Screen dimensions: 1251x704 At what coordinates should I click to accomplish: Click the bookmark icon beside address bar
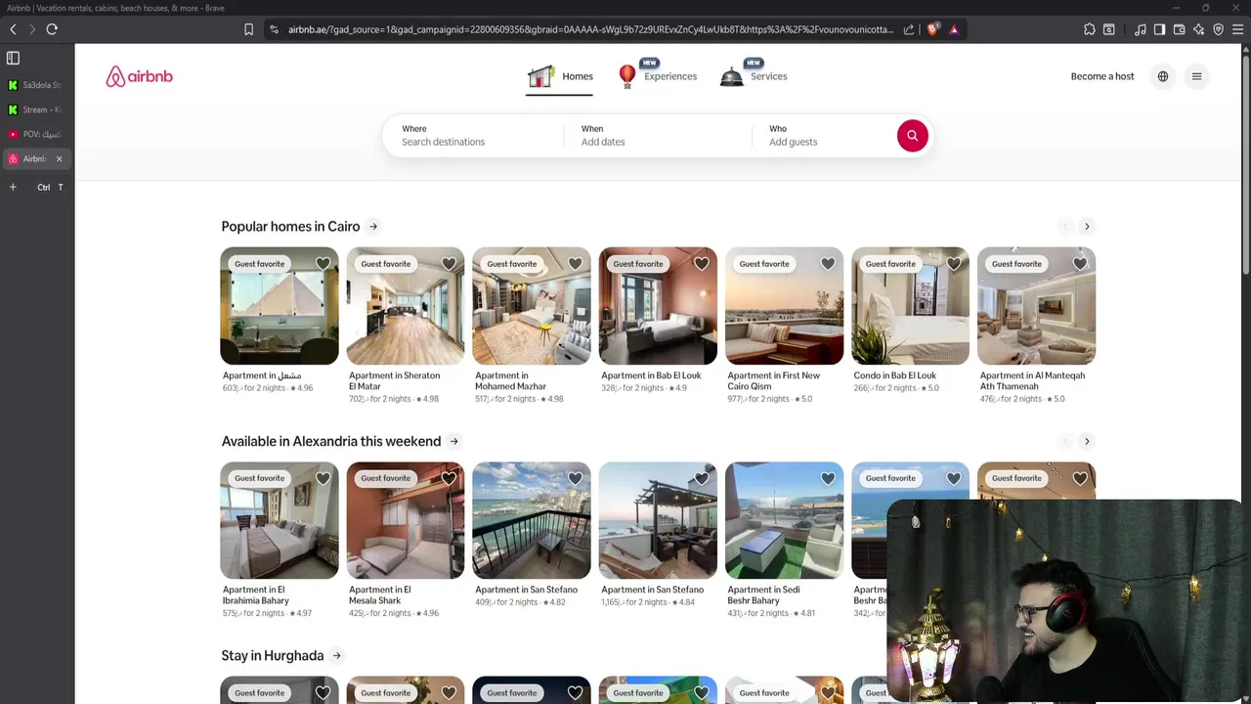[248, 29]
